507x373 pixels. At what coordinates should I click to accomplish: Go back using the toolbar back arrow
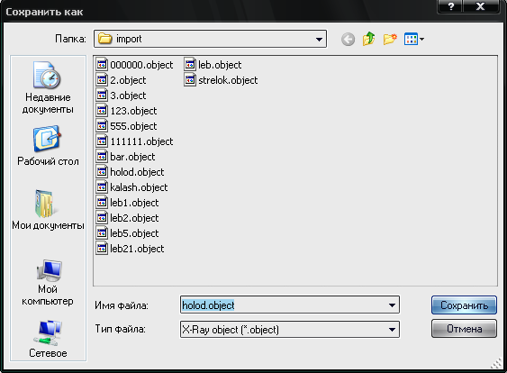point(348,40)
